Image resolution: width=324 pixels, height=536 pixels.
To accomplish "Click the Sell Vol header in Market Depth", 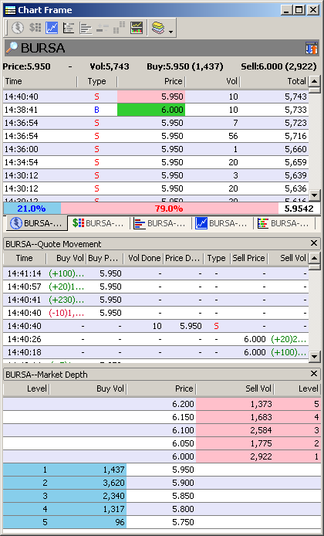I will pyautogui.click(x=235, y=388).
